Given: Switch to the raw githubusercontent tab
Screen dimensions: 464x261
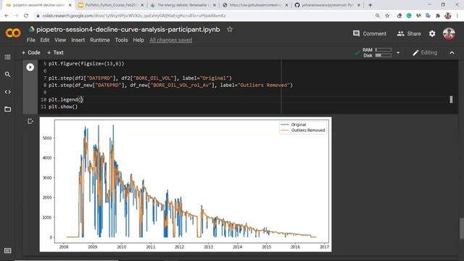Looking at the screenshot, I should pos(254,5).
